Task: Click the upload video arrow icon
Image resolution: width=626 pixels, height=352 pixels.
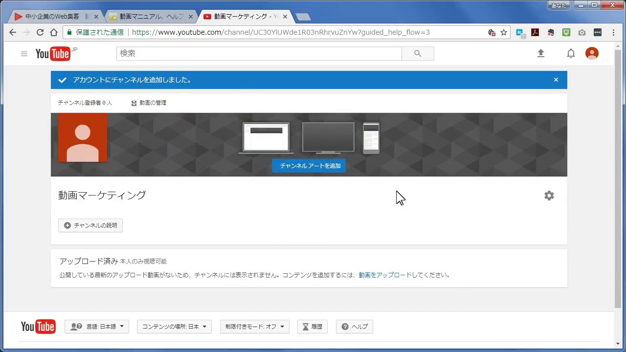Action: tap(541, 54)
